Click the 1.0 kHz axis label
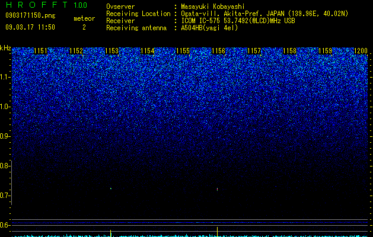 (5, 107)
